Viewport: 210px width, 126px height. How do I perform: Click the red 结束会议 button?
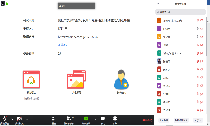(x=147, y=120)
